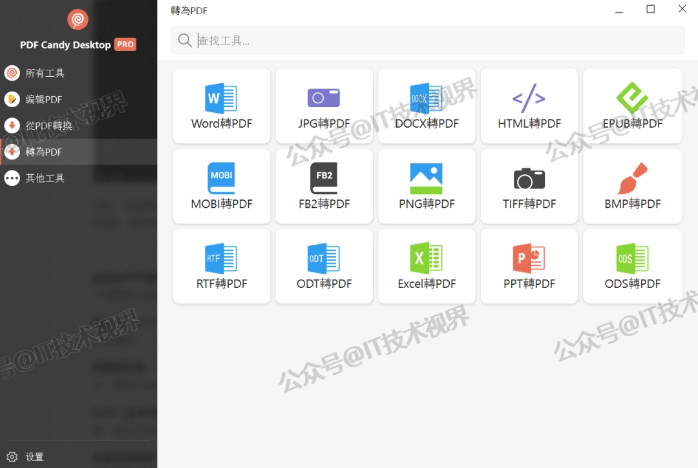Select the 從PDF轉換 menu label
The image size is (698, 468).
[48, 126]
